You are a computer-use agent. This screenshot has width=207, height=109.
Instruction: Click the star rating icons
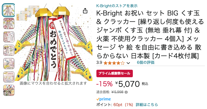point(114,63)
